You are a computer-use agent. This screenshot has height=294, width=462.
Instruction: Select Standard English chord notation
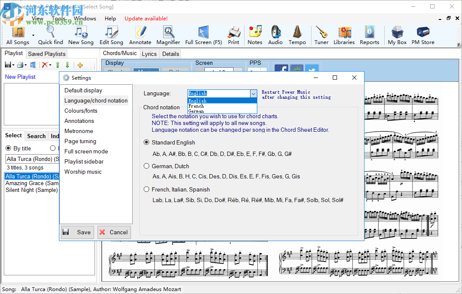point(147,142)
